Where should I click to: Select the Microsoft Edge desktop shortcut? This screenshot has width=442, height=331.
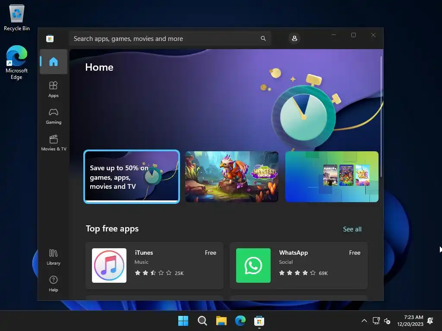pos(17,62)
